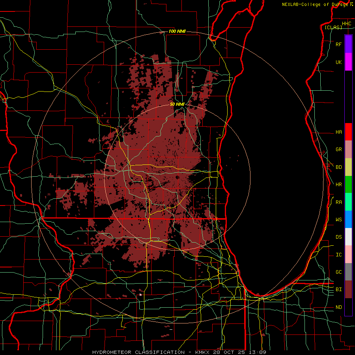355x355 pixels.
Task: Click the '[CLAS]' legend header
Action: 333,27
